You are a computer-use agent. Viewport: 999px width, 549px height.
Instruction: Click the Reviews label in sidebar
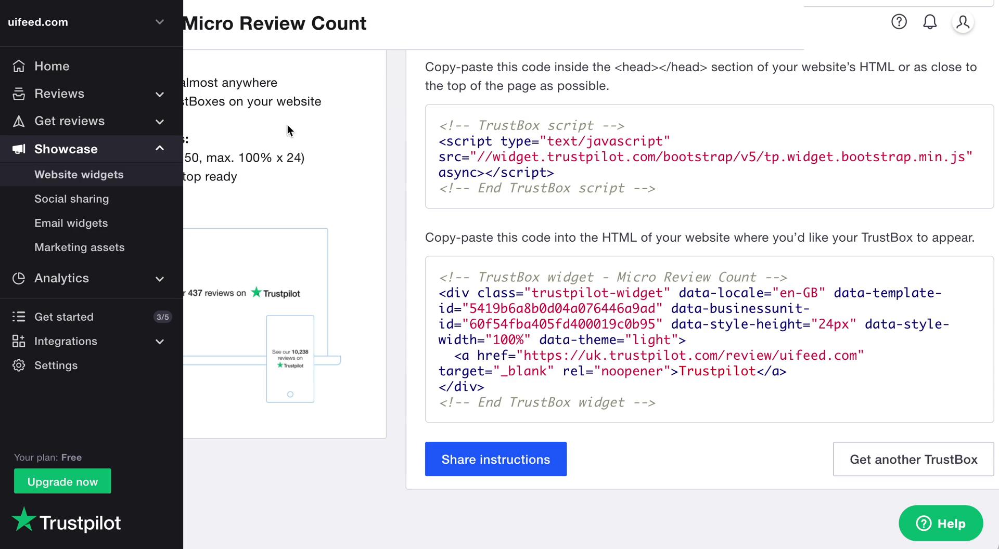pyautogui.click(x=59, y=94)
